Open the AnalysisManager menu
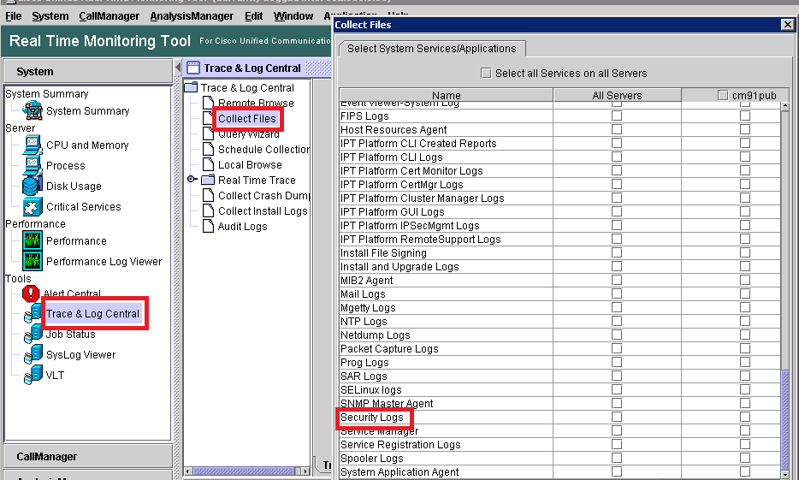The image size is (799, 480). [x=192, y=15]
